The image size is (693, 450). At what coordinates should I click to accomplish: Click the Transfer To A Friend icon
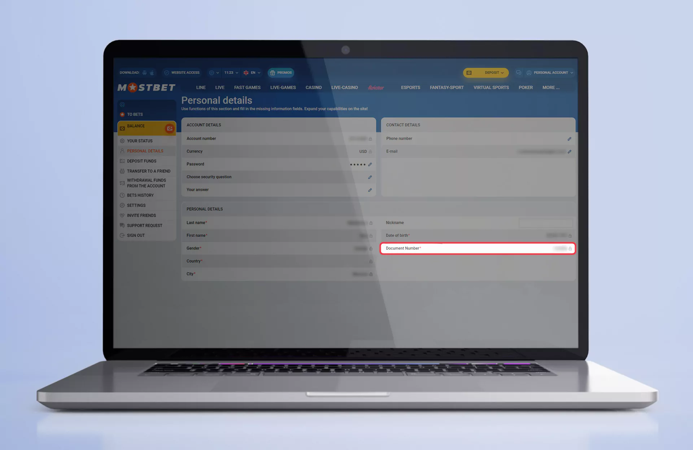pos(123,171)
